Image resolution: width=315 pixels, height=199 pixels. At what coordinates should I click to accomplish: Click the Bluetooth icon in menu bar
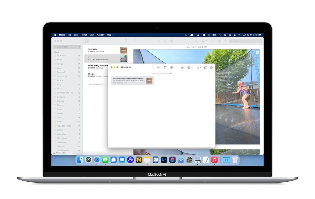[x=209, y=35]
